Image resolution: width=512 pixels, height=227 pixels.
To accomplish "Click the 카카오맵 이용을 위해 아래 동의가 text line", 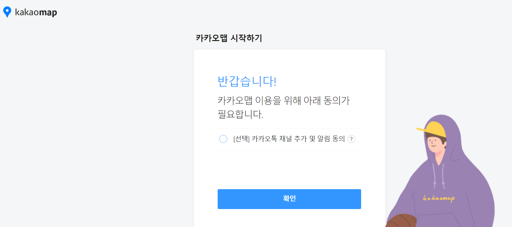I will 284,101.
